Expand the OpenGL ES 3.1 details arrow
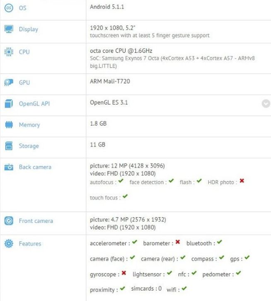Image resolution: width=271 pixels, height=301 pixels. pyautogui.click(x=266, y=104)
